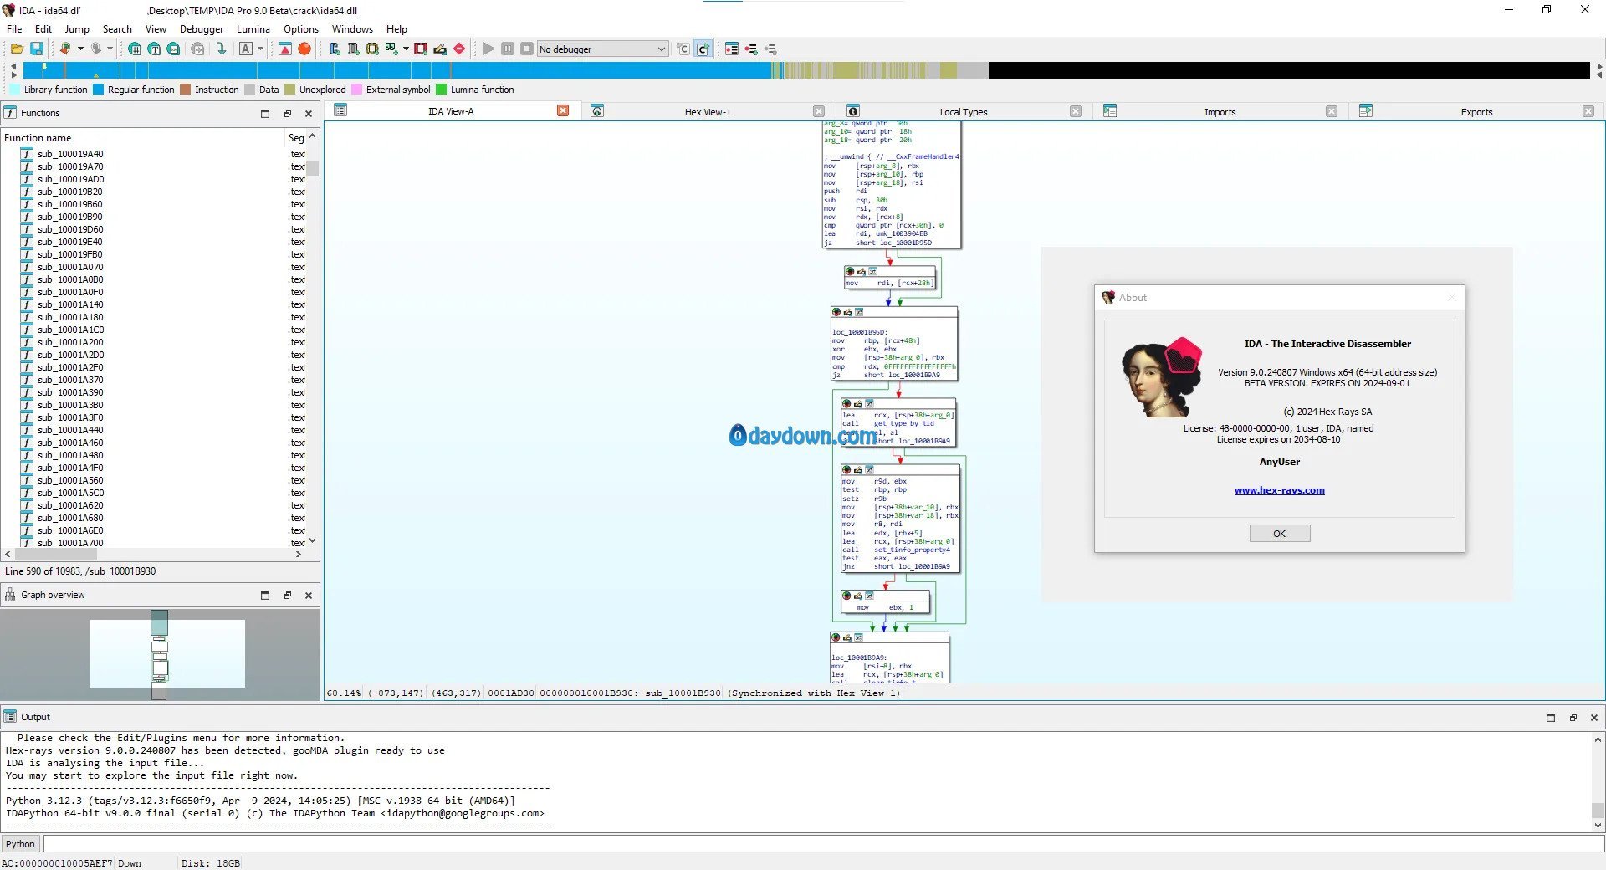Switch to the Local Types tab
The image size is (1606, 870).
pyautogui.click(x=964, y=112)
